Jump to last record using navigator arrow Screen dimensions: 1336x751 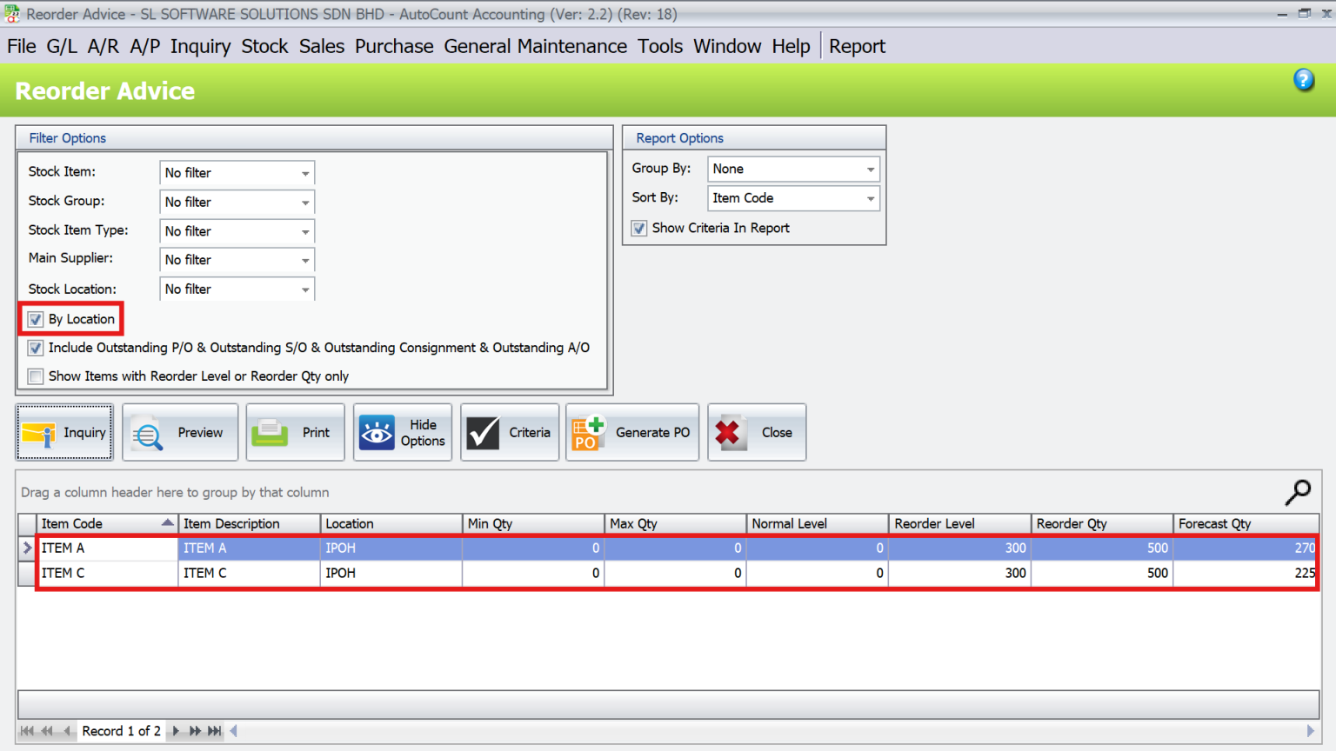(x=214, y=731)
